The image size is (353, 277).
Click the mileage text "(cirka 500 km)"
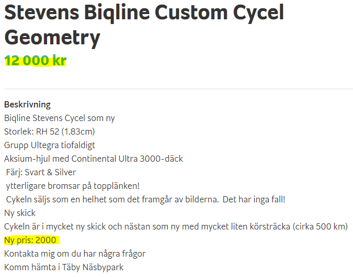pos(321,226)
